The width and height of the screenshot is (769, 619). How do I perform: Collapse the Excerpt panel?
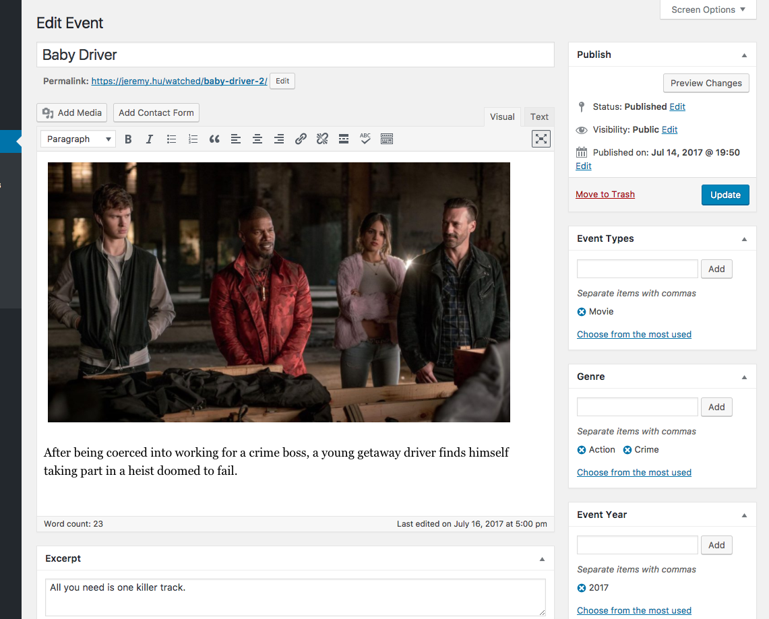tap(542, 559)
